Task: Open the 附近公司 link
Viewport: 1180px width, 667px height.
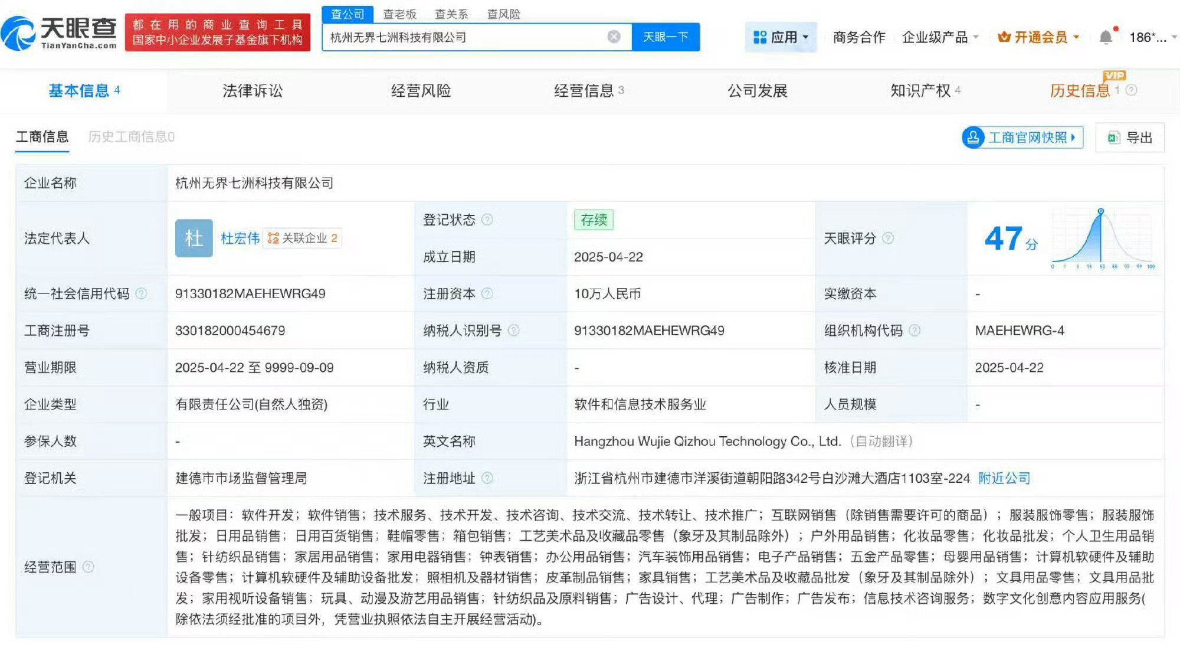Action: point(1004,478)
